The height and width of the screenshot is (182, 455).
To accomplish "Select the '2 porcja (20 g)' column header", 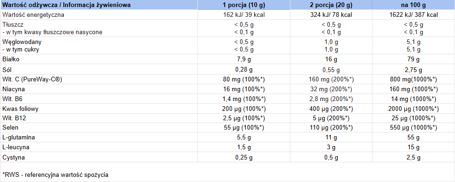I will tap(331, 5).
